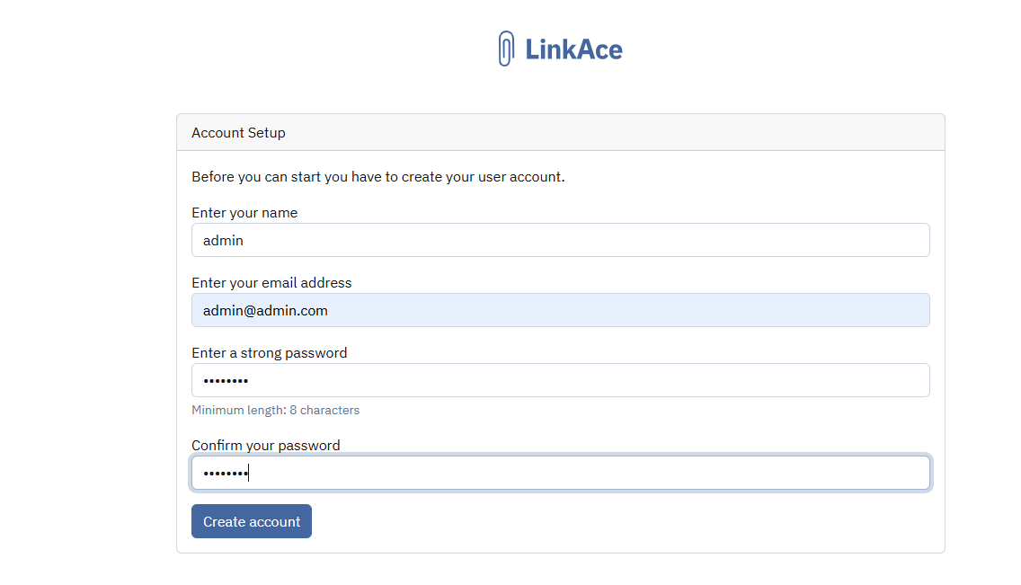Click the Enter a strong password label
1021x585 pixels.
coord(269,352)
